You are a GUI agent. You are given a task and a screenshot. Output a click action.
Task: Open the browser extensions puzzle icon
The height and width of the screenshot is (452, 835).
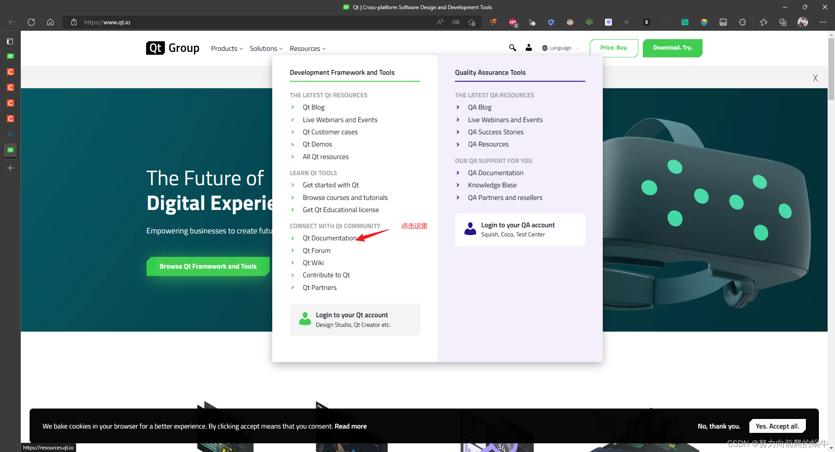point(742,22)
